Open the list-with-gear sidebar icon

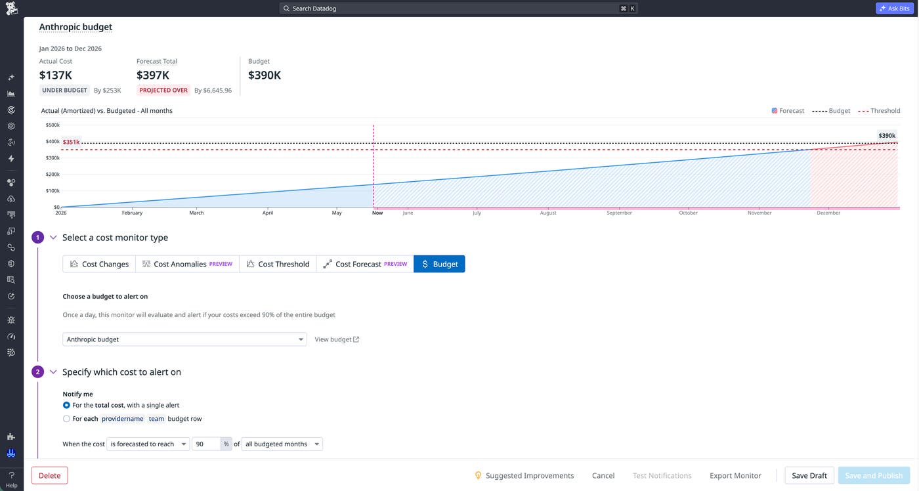[11, 352]
